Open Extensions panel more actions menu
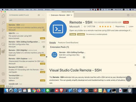This screenshot has height=102, width=136. (x=43, y=15)
